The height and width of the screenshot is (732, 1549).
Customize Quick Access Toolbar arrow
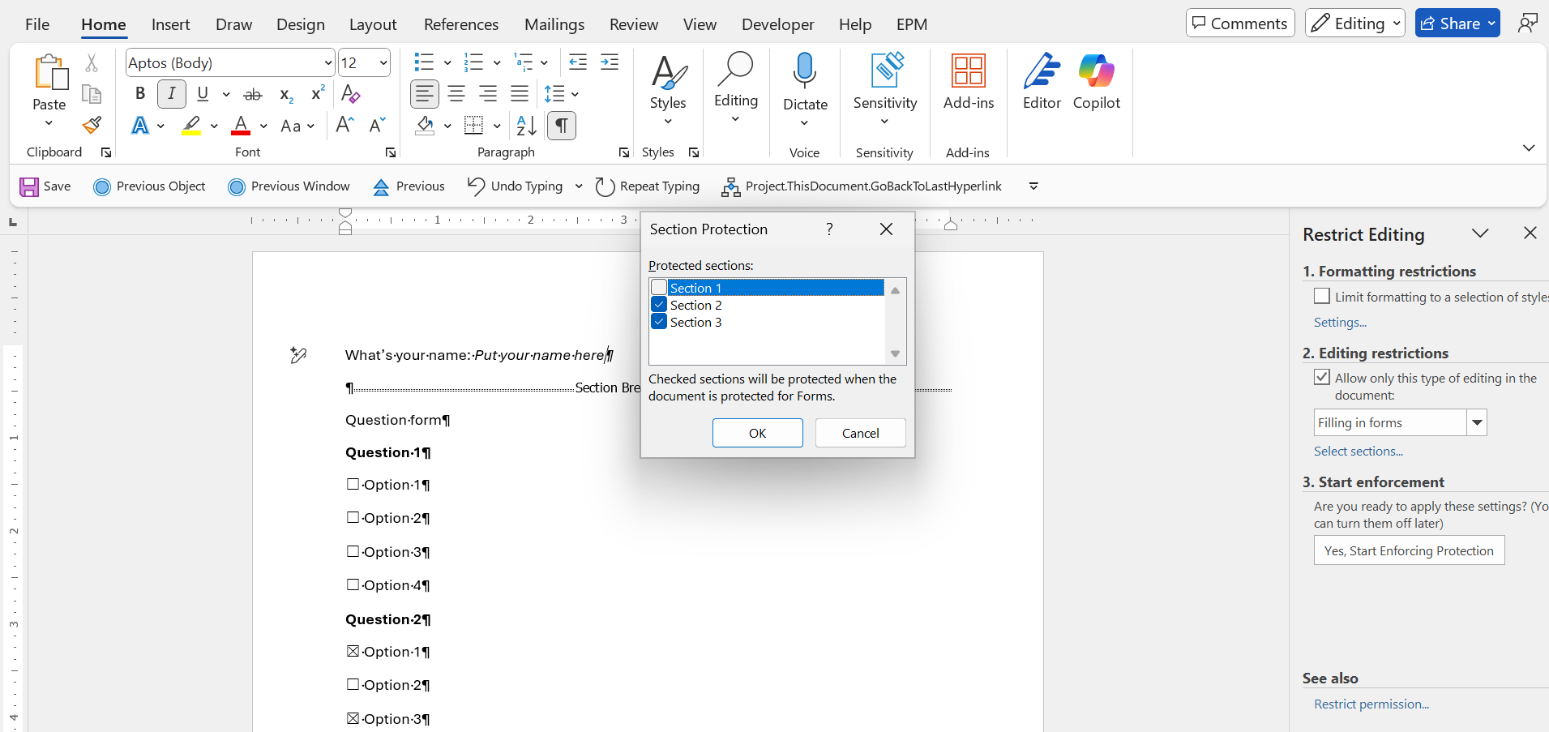tap(1033, 186)
